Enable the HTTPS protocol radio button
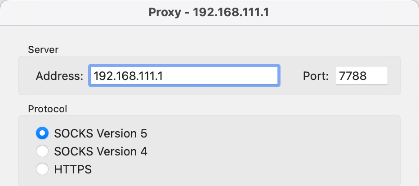The image size is (419, 186). 42,169
